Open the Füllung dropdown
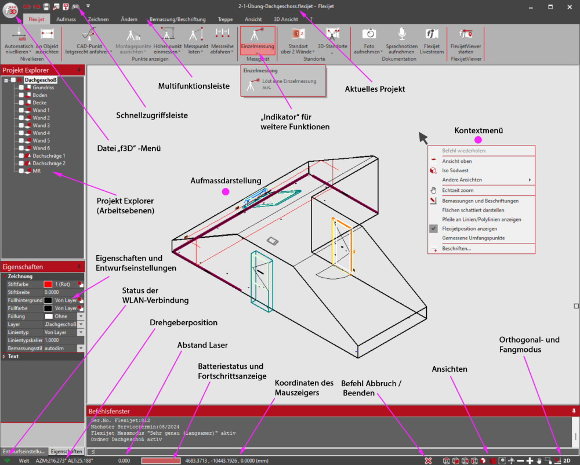580x465 pixels. point(80,317)
